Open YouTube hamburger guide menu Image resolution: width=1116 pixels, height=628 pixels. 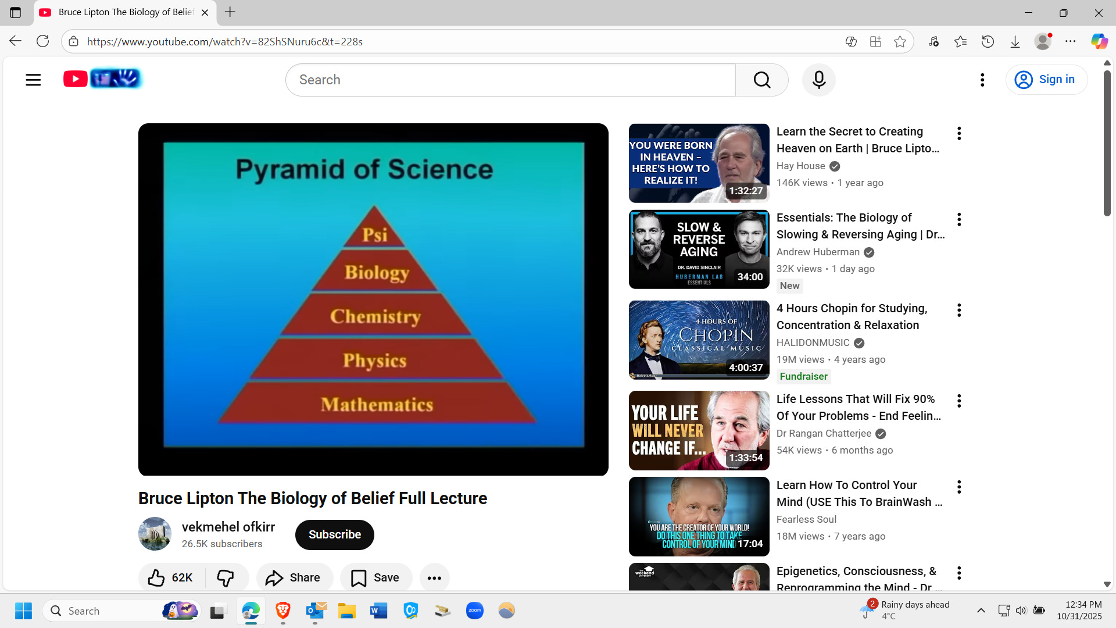click(x=33, y=80)
